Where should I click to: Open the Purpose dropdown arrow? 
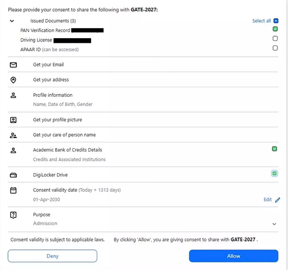point(274,224)
